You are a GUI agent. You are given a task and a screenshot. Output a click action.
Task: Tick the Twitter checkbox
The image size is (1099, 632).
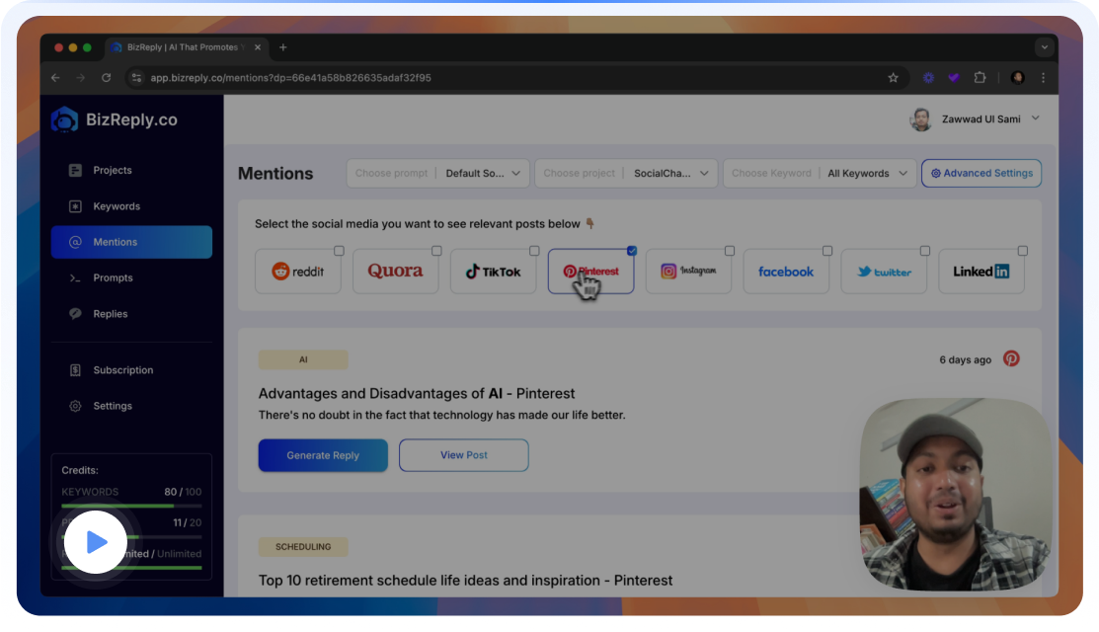pos(925,251)
